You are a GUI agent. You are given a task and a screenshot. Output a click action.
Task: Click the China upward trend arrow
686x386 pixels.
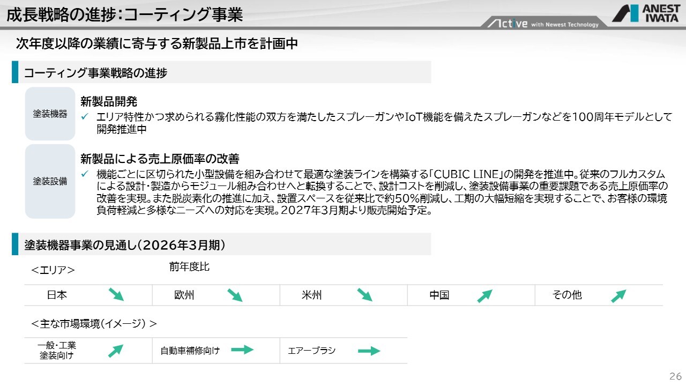click(484, 296)
